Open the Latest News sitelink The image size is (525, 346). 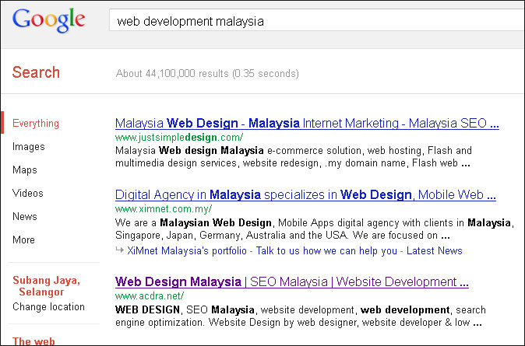coord(435,250)
